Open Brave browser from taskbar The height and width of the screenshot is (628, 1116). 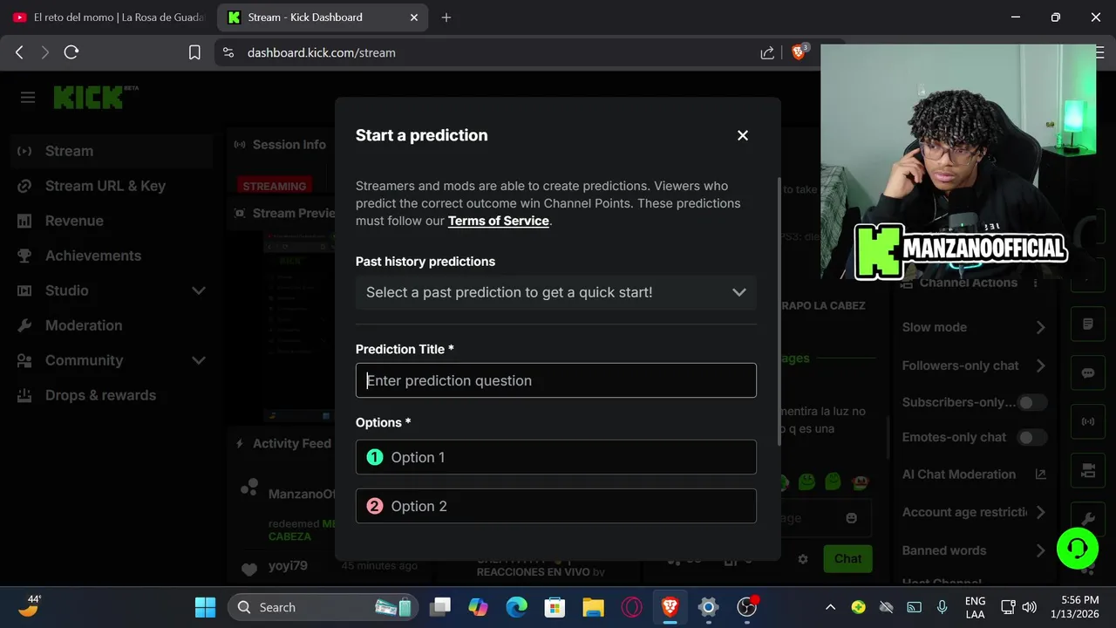tap(670, 607)
